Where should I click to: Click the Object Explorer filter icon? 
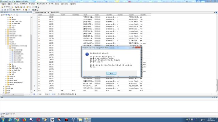click(14, 15)
